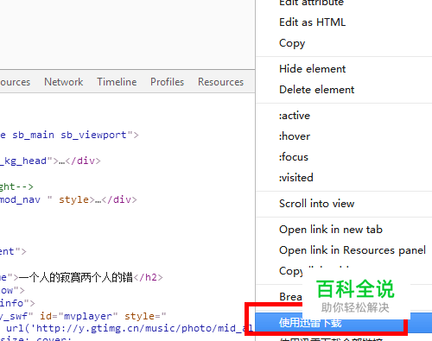Image resolution: width=432 pixels, height=341 pixels.
Task: Choose Edit as HTML from context menu
Action: click(313, 22)
